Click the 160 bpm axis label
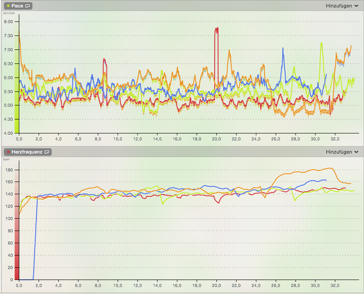The height and width of the screenshot is (294, 364). tap(10, 182)
